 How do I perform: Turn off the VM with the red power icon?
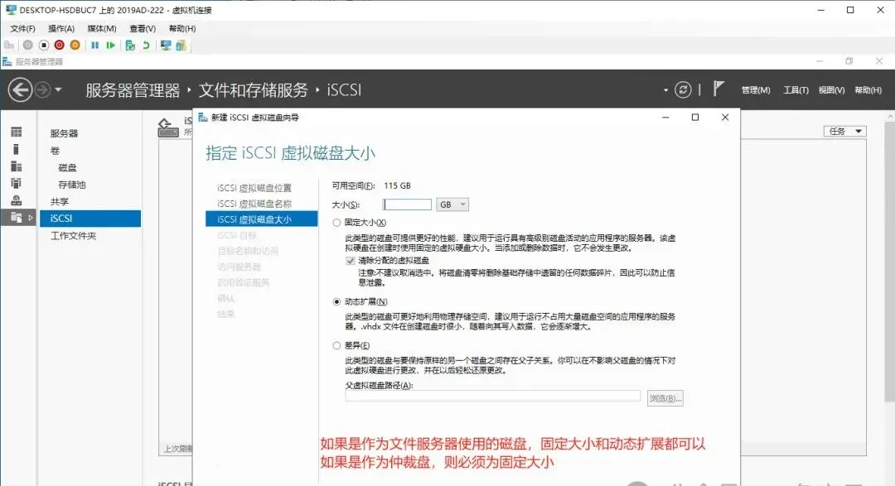click(x=60, y=45)
